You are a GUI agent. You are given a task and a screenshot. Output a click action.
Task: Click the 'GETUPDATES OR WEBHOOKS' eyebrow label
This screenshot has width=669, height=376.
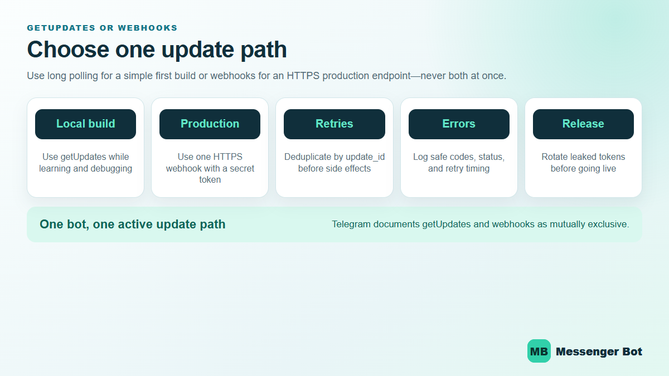102,28
